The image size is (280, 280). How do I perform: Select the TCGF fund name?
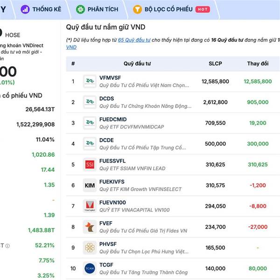106,265
